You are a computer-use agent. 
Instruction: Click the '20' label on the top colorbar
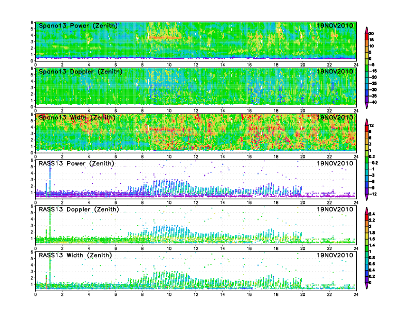pos(371,34)
